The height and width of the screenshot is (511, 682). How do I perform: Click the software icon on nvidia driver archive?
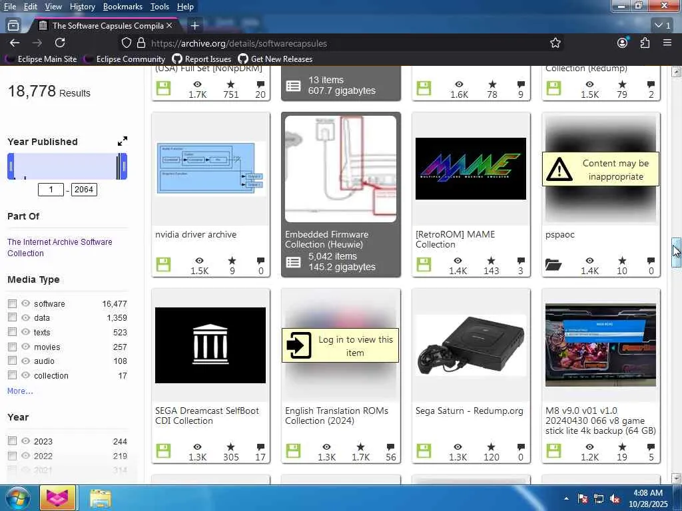click(164, 265)
